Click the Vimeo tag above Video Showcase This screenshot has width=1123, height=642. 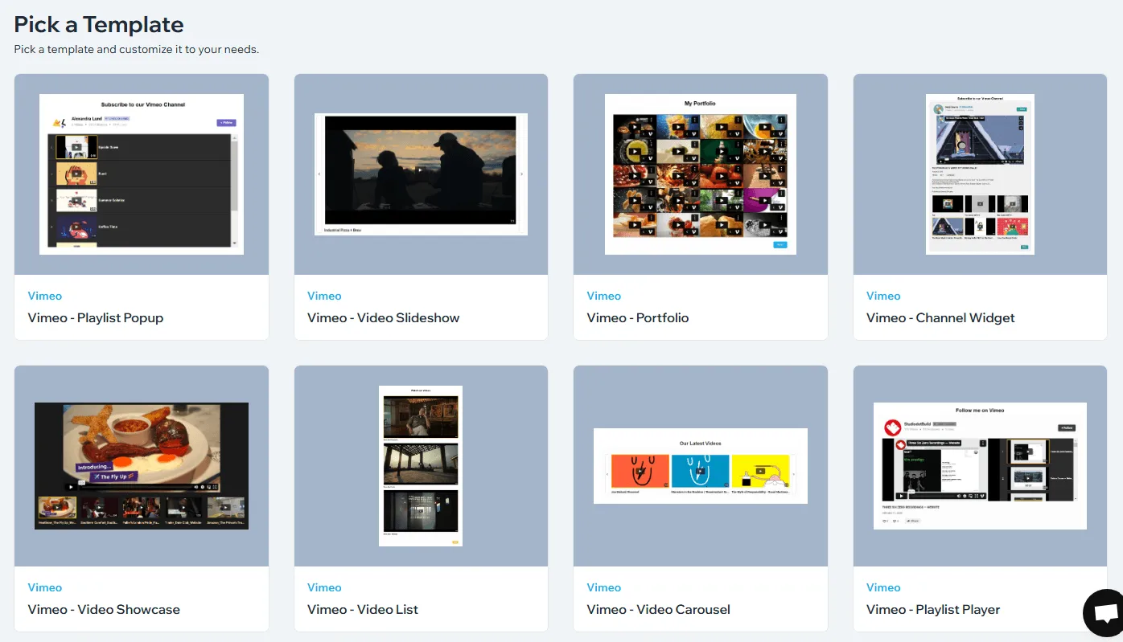coord(45,587)
